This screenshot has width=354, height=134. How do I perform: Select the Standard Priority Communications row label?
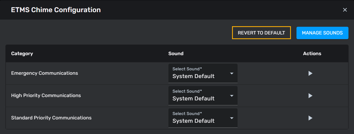51,118
